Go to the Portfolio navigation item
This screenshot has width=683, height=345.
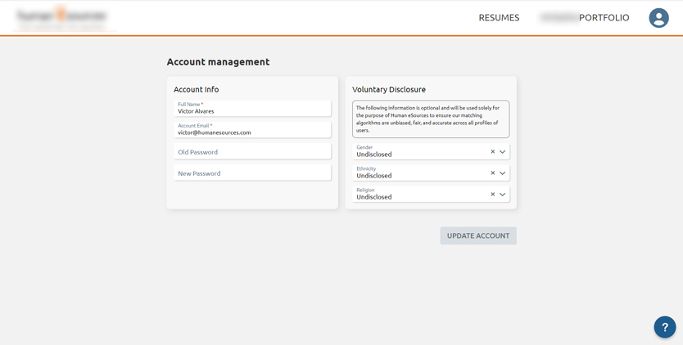point(604,18)
